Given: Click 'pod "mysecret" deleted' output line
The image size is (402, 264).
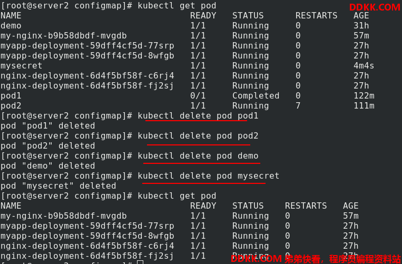Looking at the screenshot, I should [x=58, y=186].
